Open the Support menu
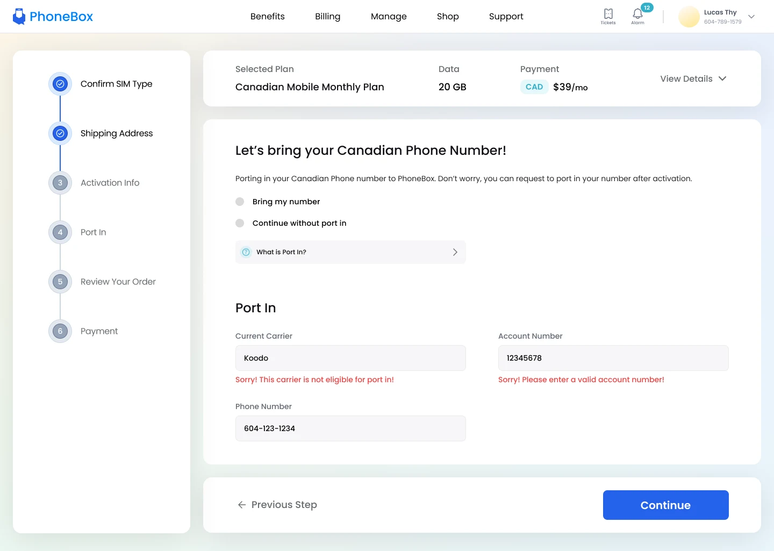The image size is (774, 551). (x=506, y=16)
